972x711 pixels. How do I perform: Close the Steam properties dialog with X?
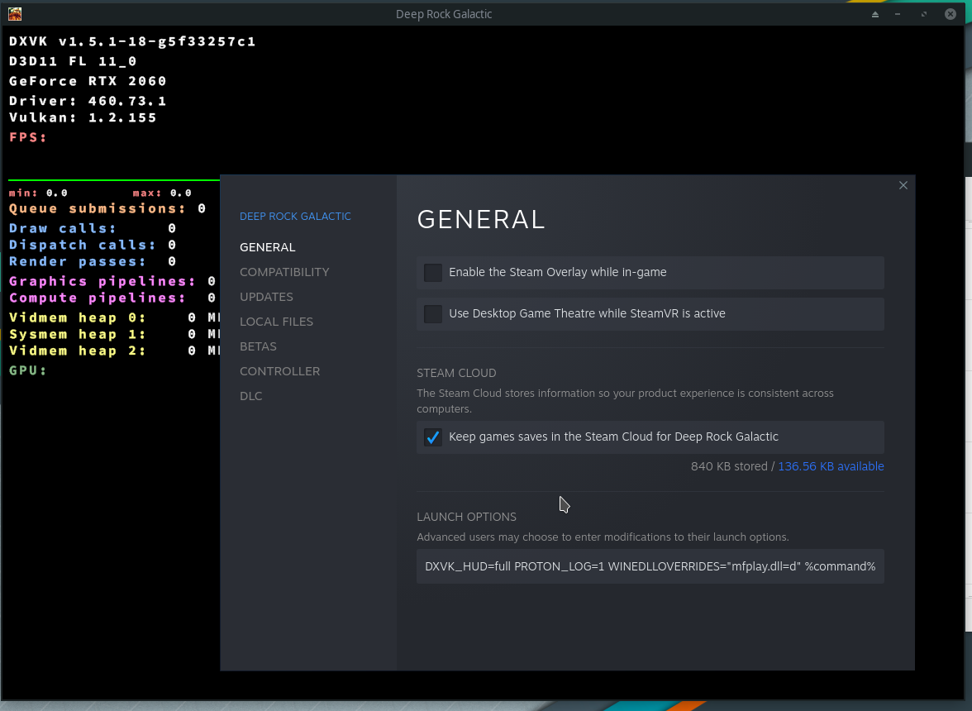pos(903,185)
